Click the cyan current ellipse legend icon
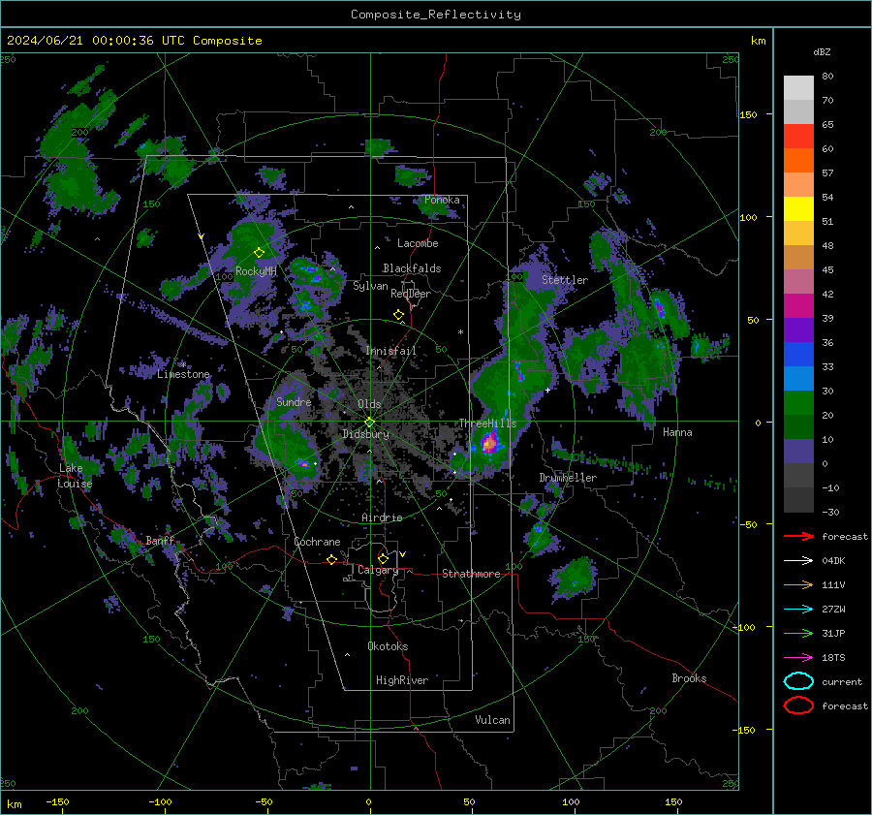 [x=798, y=681]
